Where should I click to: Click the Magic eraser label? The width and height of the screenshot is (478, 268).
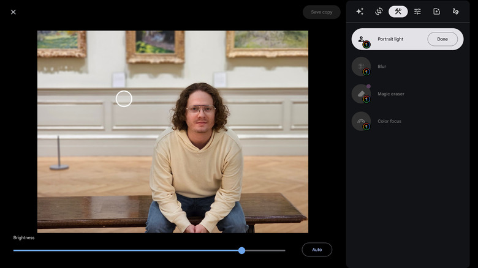click(391, 94)
